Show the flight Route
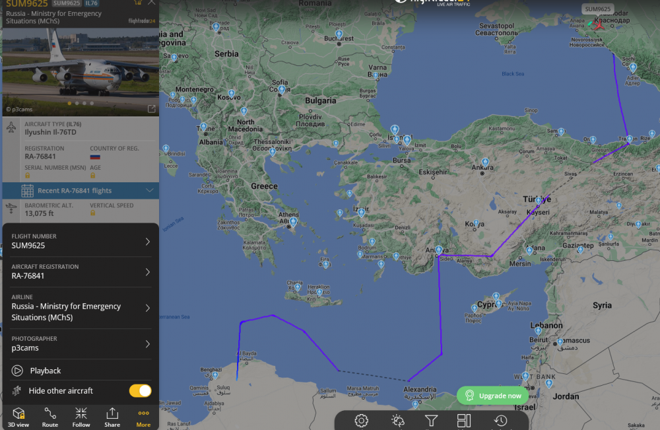The width and height of the screenshot is (660, 430). (x=50, y=417)
